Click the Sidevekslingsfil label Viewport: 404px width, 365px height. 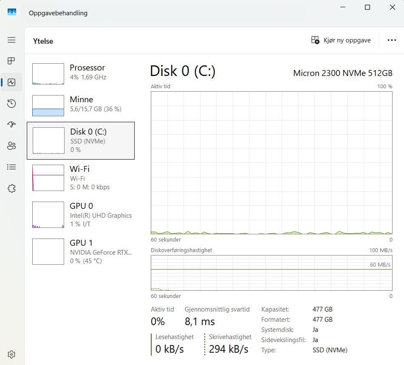point(283,340)
